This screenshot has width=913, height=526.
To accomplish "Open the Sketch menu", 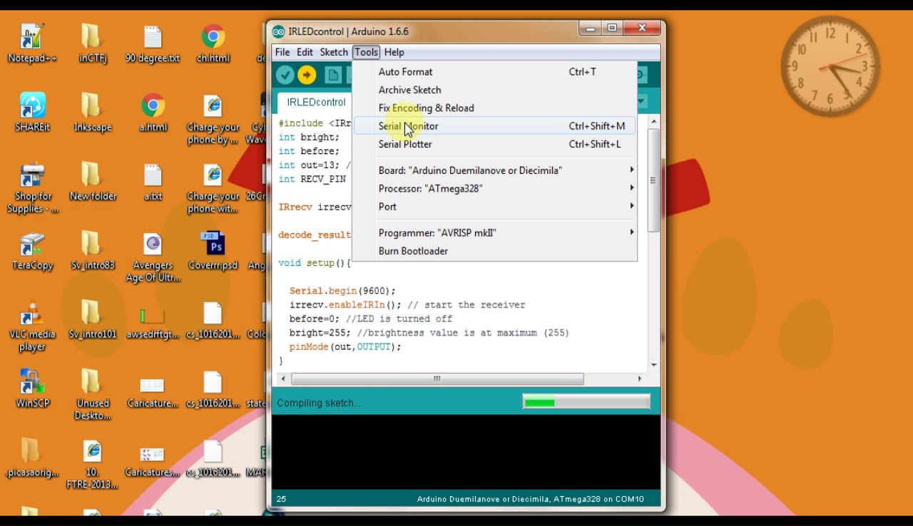I will (x=334, y=52).
